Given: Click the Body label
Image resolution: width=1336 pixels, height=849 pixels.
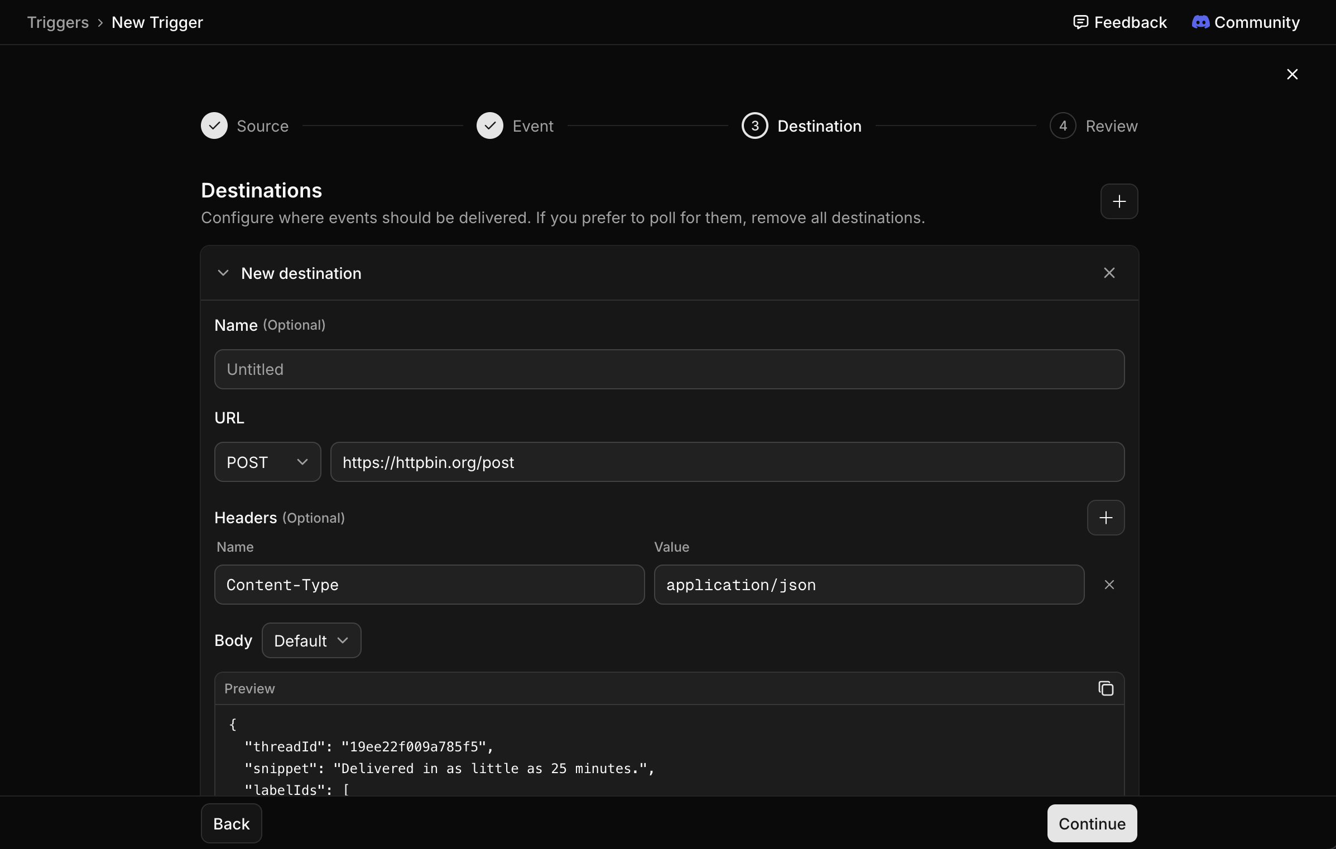Looking at the screenshot, I should 233,640.
